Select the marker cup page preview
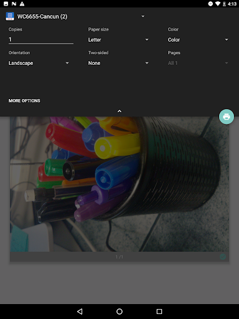 tap(119, 184)
